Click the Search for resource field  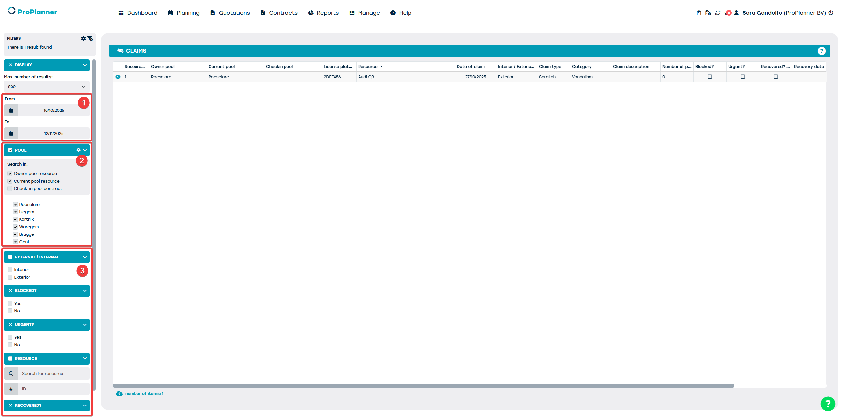click(53, 374)
